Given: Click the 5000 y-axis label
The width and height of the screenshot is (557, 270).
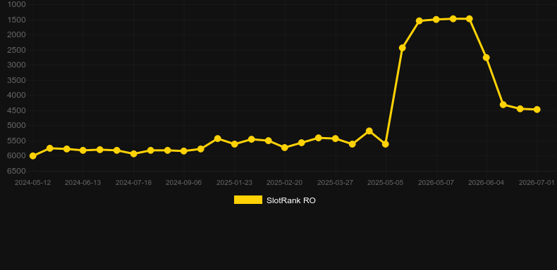Looking at the screenshot, I should [17, 125].
